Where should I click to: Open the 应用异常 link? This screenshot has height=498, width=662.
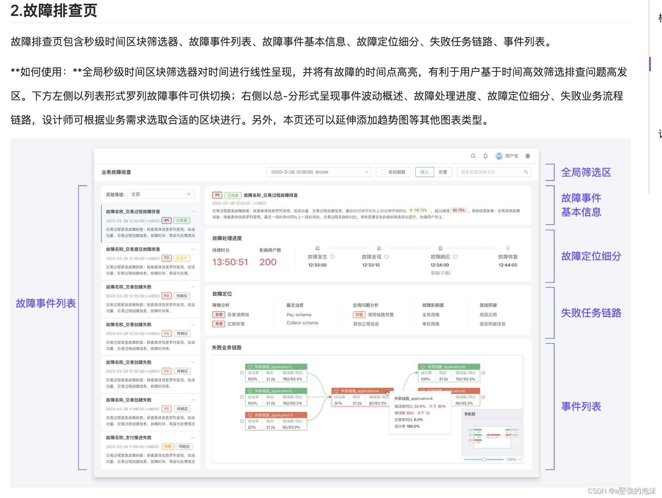236,324
